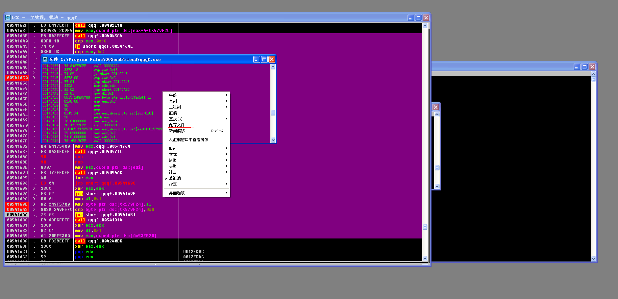Select 转到偏移 Ctrl+G menu entry
The height and width of the screenshot is (299, 618).
click(x=196, y=131)
